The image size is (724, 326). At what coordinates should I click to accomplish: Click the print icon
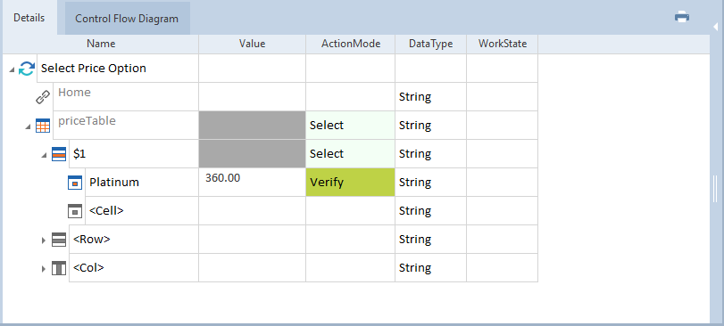click(681, 18)
